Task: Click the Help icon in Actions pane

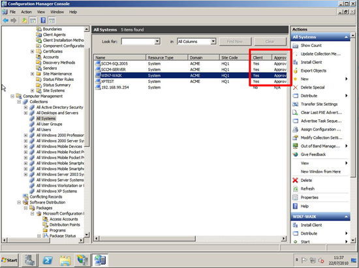Action: point(296,206)
